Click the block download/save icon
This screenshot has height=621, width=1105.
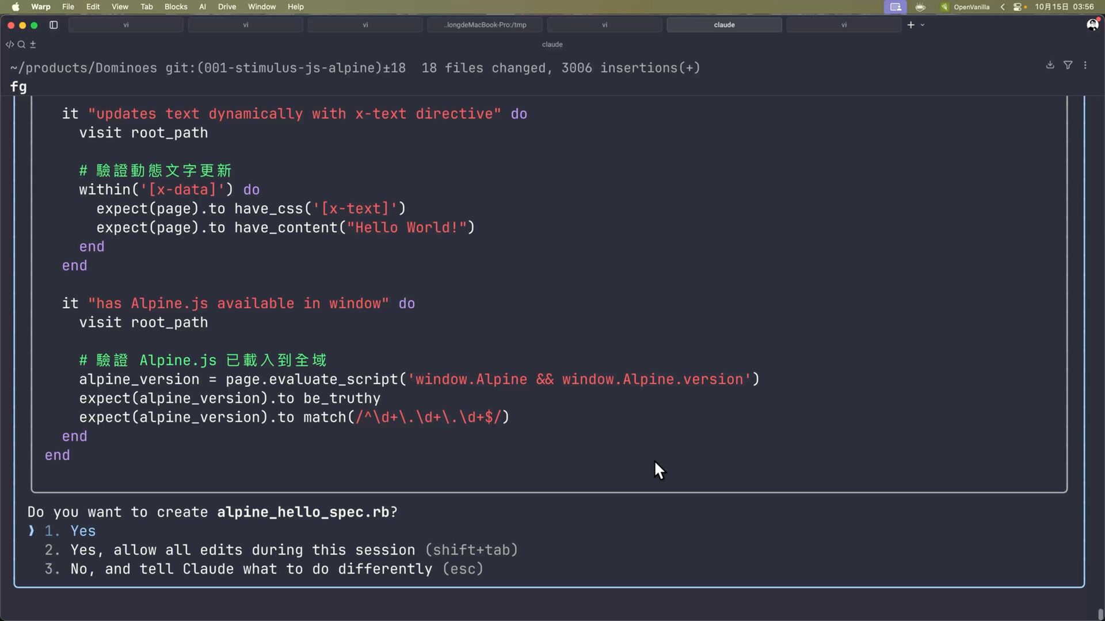click(x=1050, y=65)
